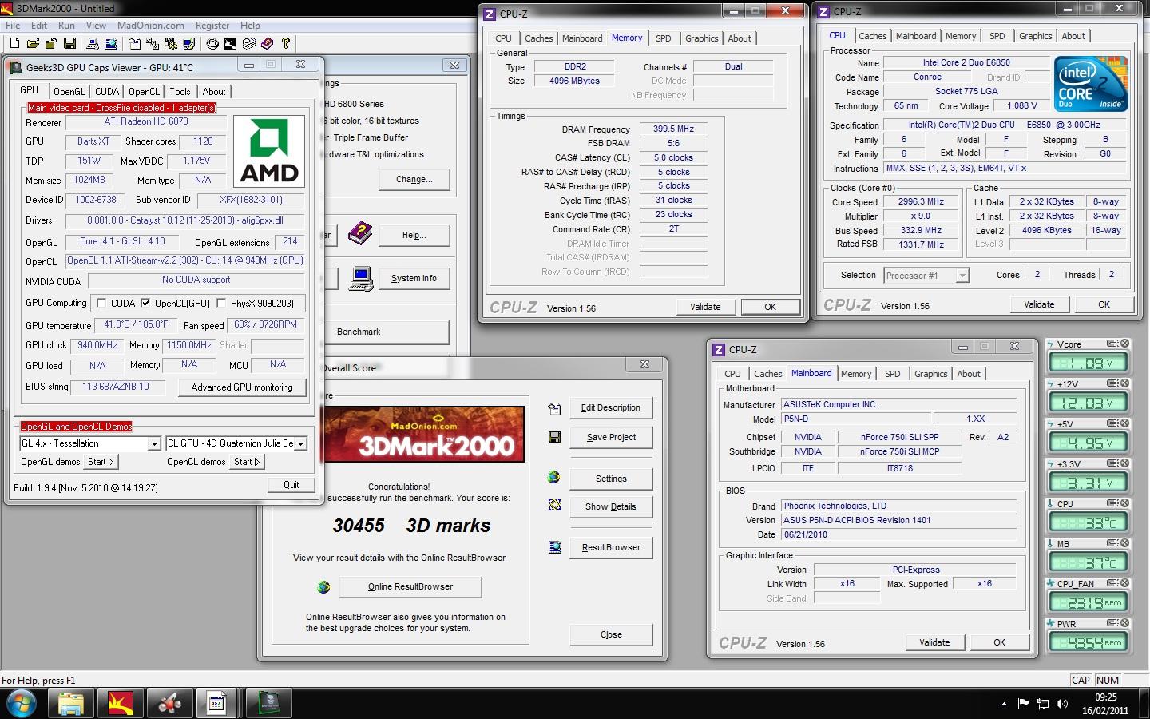Open the Run menu in 3DMark2000
The height and width of the screenshot is (719, 1150).
[66, 26]
